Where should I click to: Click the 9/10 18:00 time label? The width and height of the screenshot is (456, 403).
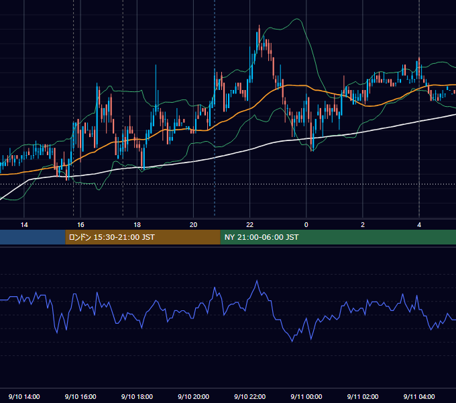pos(137,396)
